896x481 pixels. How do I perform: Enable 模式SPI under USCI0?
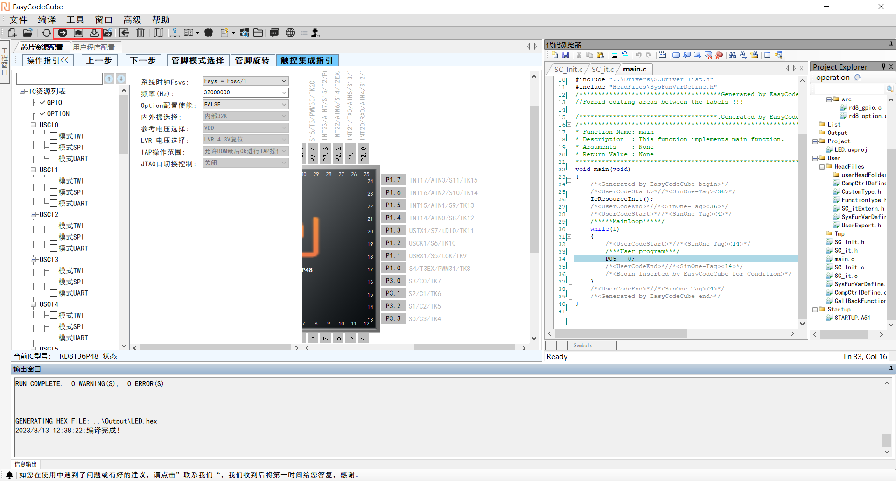click(54, 147)
